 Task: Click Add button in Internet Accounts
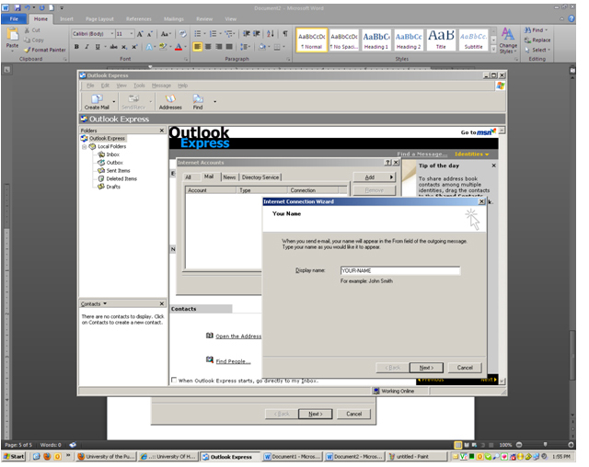point(375,177)
